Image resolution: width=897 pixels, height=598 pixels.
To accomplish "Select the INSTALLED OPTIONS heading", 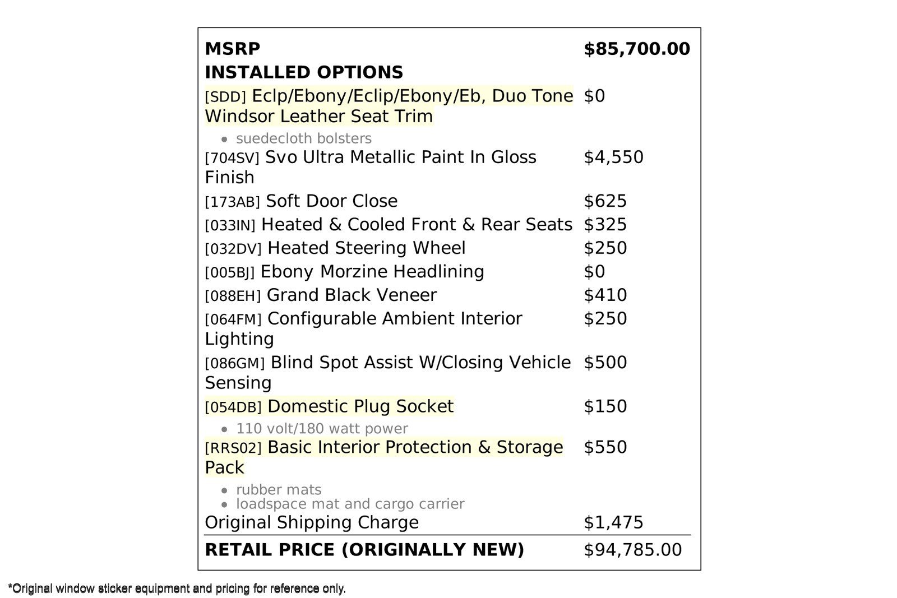I will tap(304, 72).
